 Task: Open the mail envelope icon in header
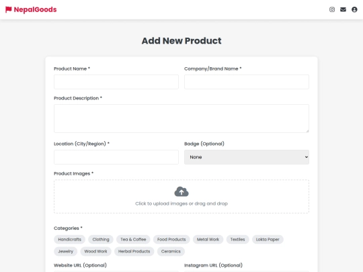click(343, 9)
